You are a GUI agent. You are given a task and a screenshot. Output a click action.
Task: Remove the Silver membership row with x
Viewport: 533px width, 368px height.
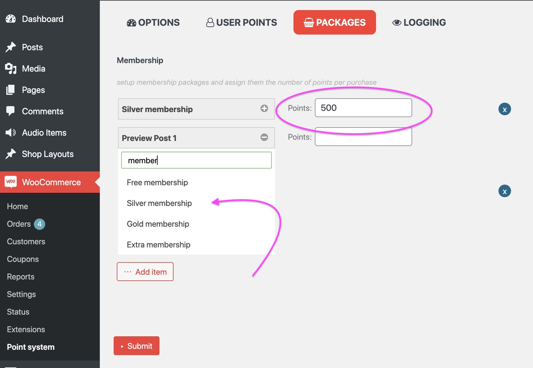point(505,109)
